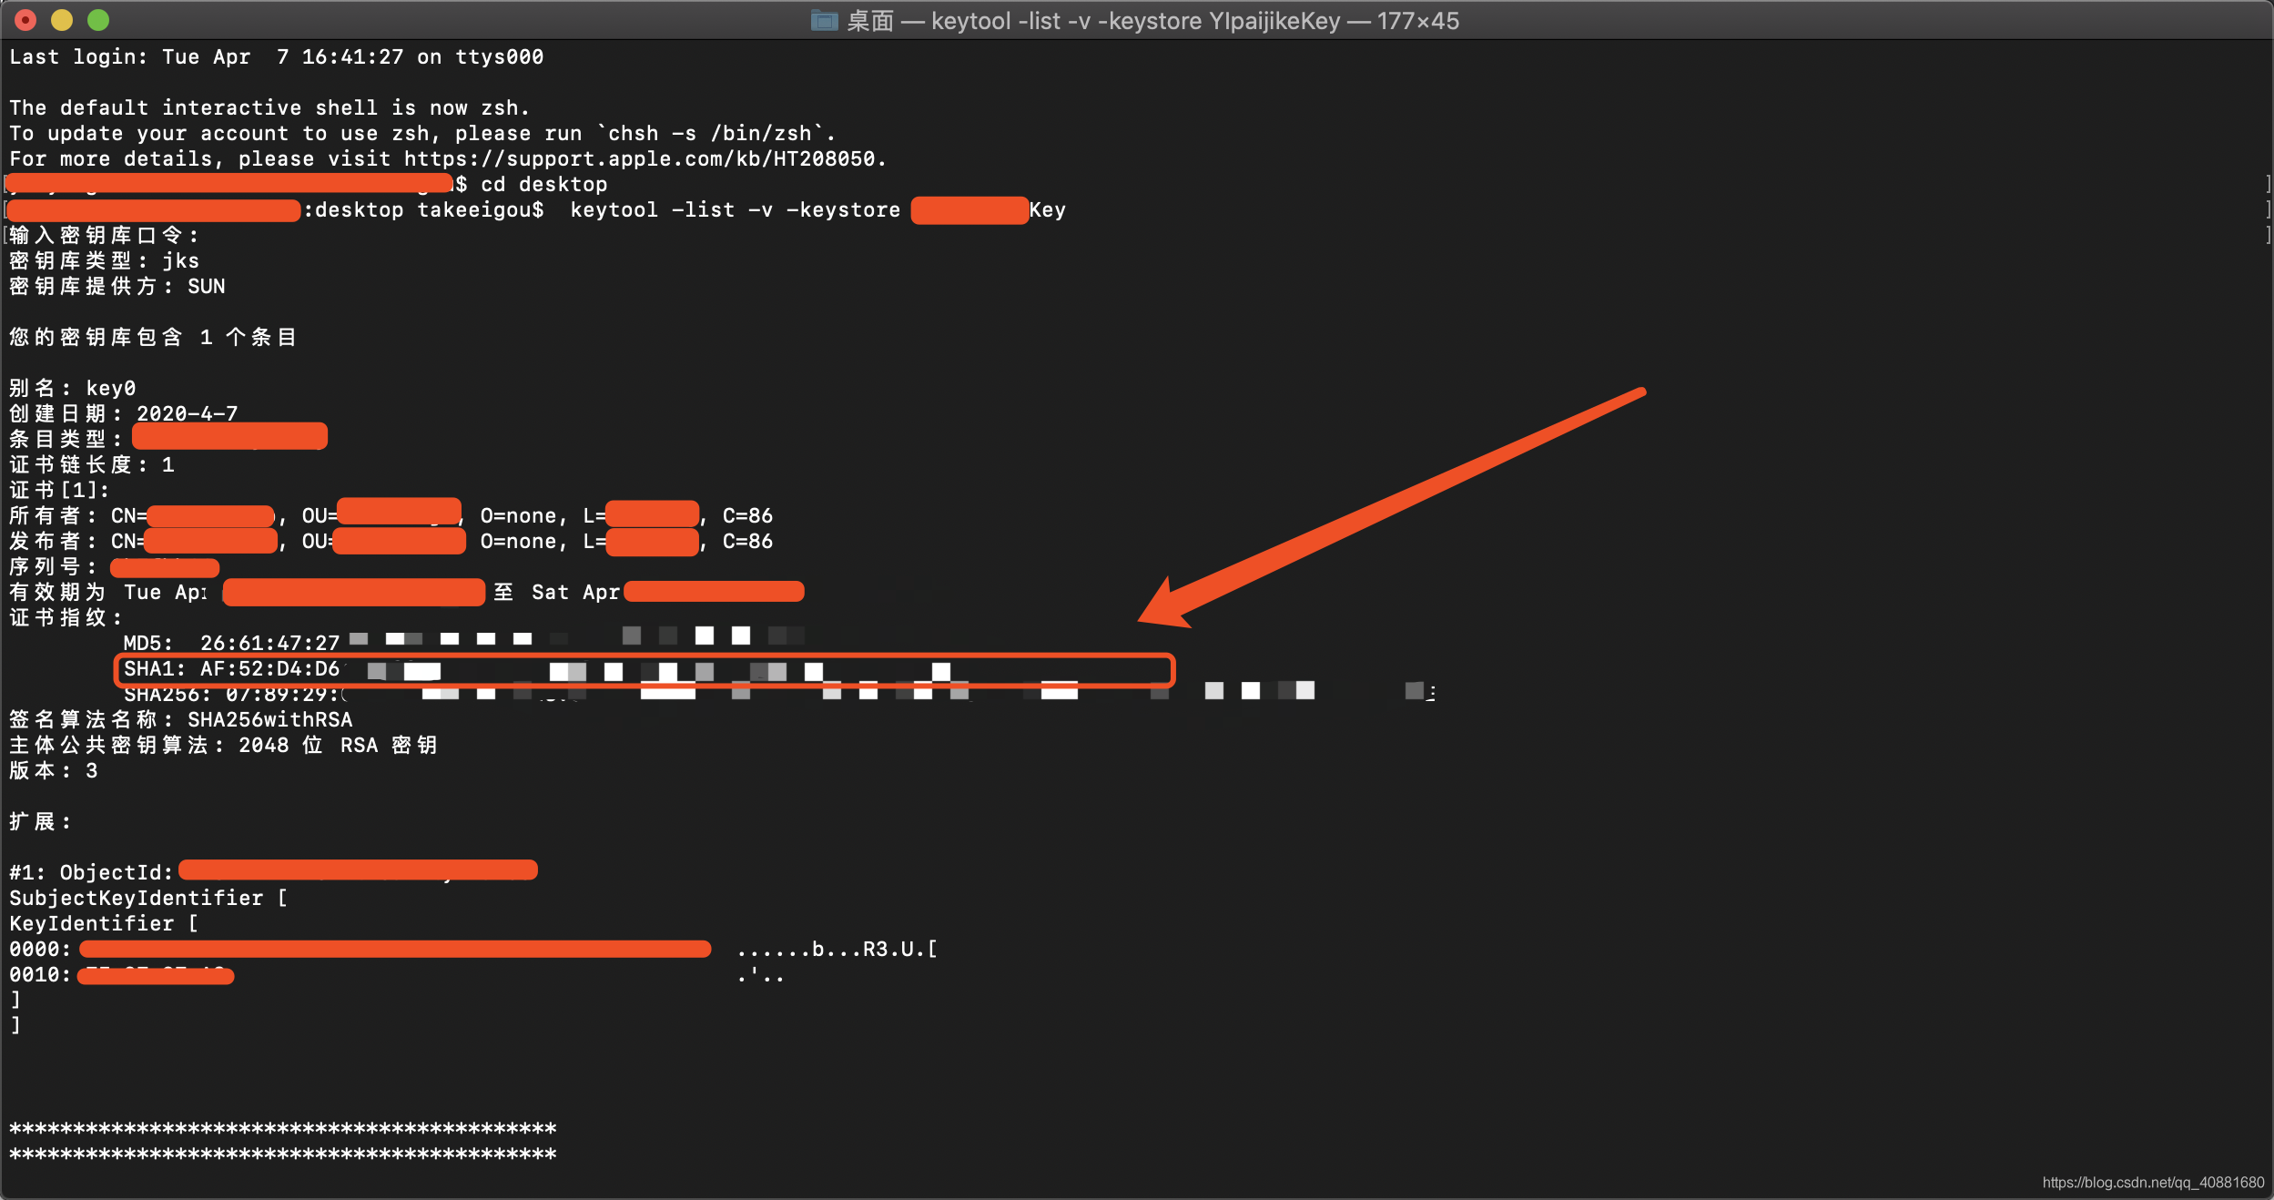This screenshot has width=2274, height=1200.
Task: Click the window title 'keytool -list -v -keystore YIpaijikeKey'
Action: tap(1136, 20)
